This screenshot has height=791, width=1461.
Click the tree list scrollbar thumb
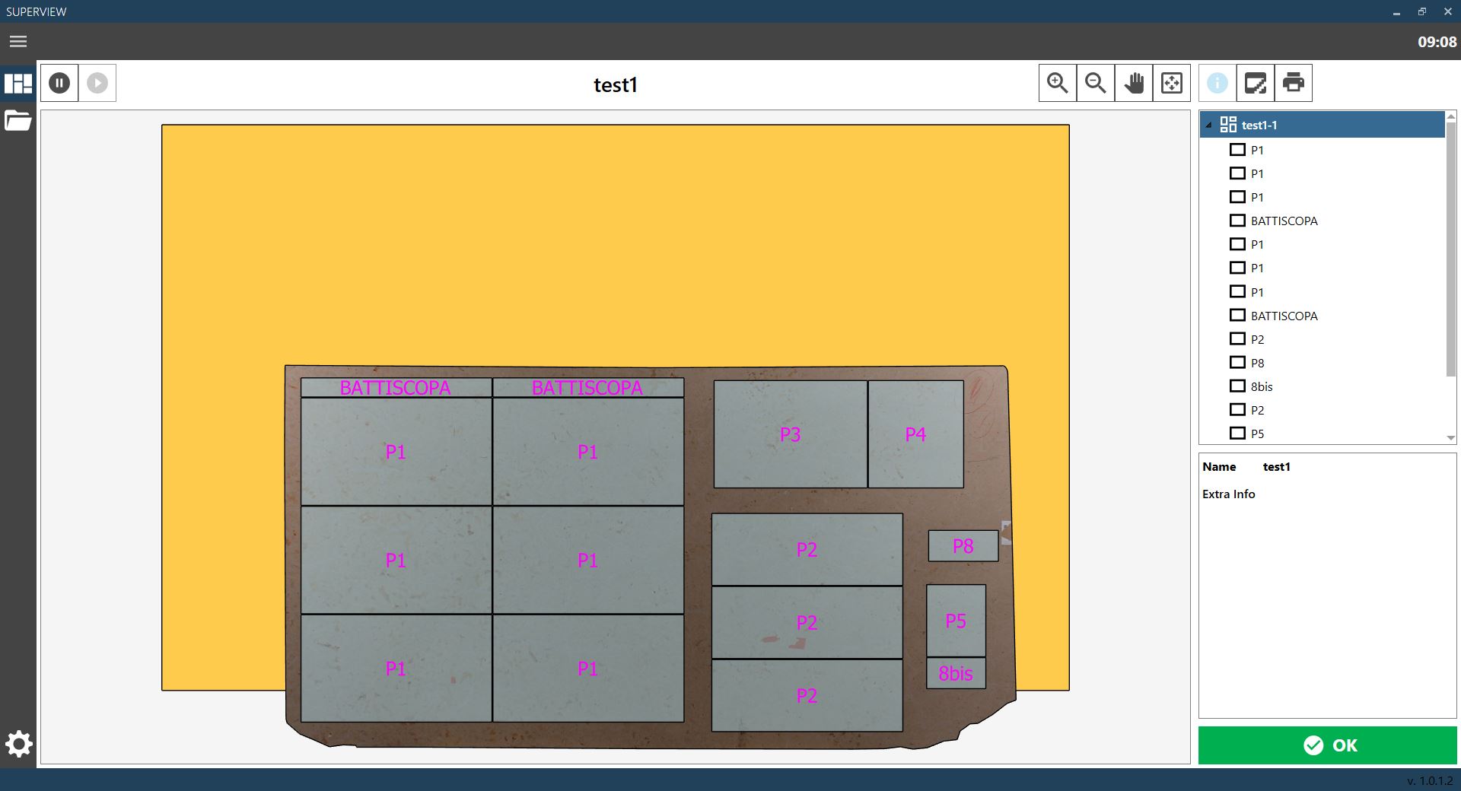tap(1450, 249)
